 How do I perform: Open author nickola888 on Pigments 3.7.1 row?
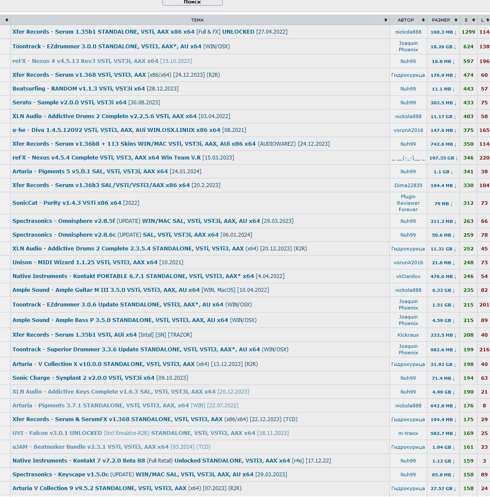pyautogui.click(x=408, y=406)
